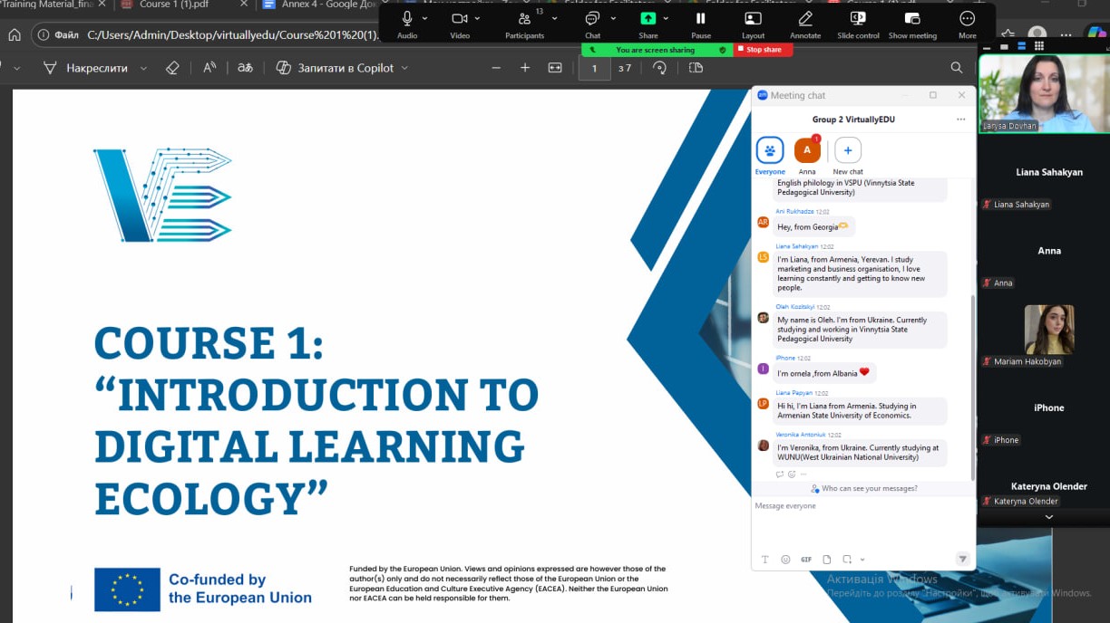Viewport: 1110px width, 623px height.
Task: Expand the Draw (Накреслити) tool dropdown
Action: tap(143, 68)
